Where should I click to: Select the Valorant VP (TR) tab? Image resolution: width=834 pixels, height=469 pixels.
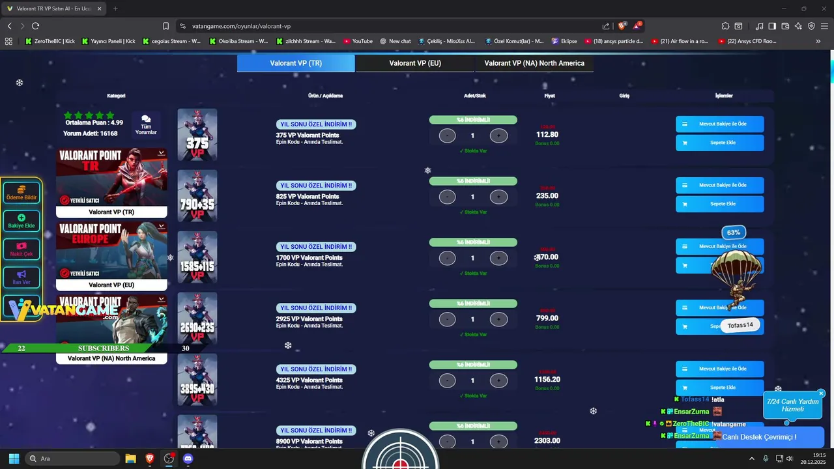click(296, 63)
